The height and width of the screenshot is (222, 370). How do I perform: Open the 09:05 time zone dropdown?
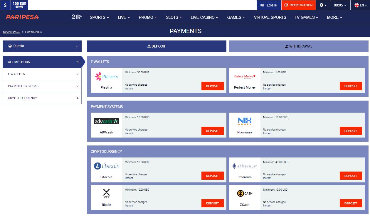click(340, 5)
